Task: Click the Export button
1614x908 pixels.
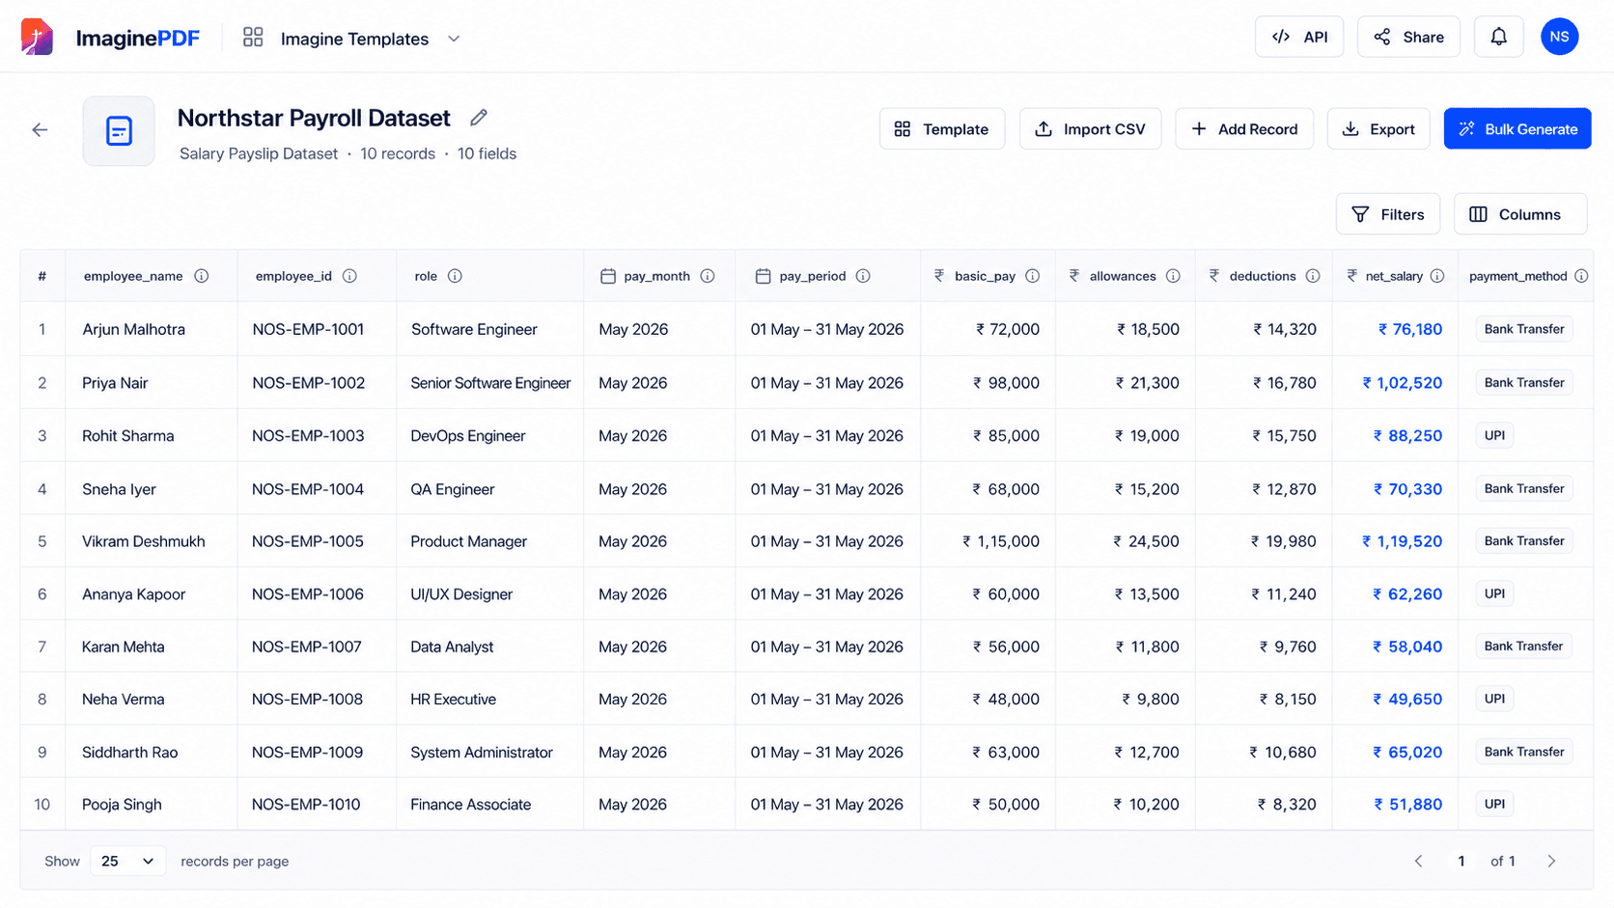Action: click(x=1378, y=128)
